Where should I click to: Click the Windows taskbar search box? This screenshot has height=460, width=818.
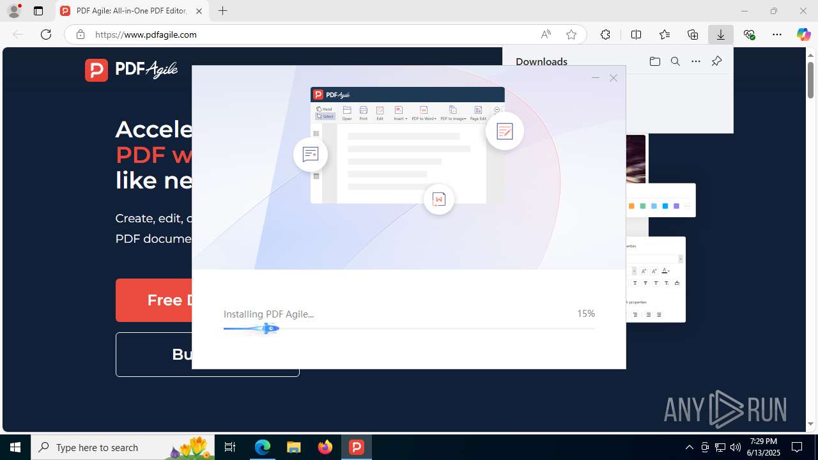(x=123, y=447)
